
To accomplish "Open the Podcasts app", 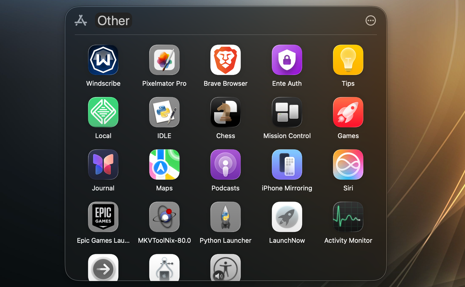I will click(225, 164).
